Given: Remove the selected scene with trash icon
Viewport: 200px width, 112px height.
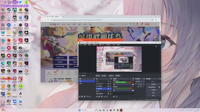Looking at the screenshot, I should point(82,97).
